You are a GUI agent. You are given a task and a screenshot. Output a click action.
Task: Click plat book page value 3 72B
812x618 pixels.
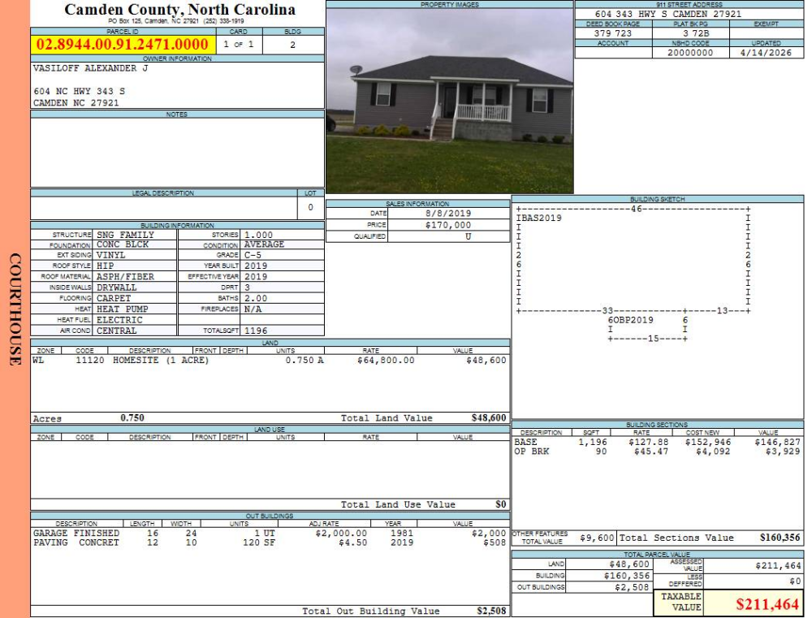pos(696,33)
